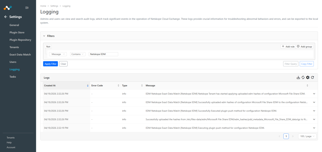The image size is (322, 152).
Task: Go to next page arrow
Action: tap(293, 136)
